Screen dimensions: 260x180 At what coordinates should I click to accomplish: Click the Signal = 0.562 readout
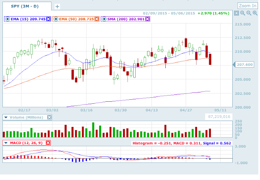click(217, 143)
